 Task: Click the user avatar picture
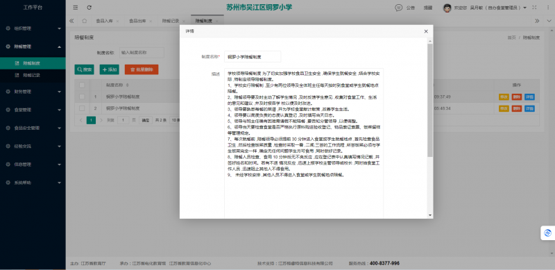tap(447, 8)
